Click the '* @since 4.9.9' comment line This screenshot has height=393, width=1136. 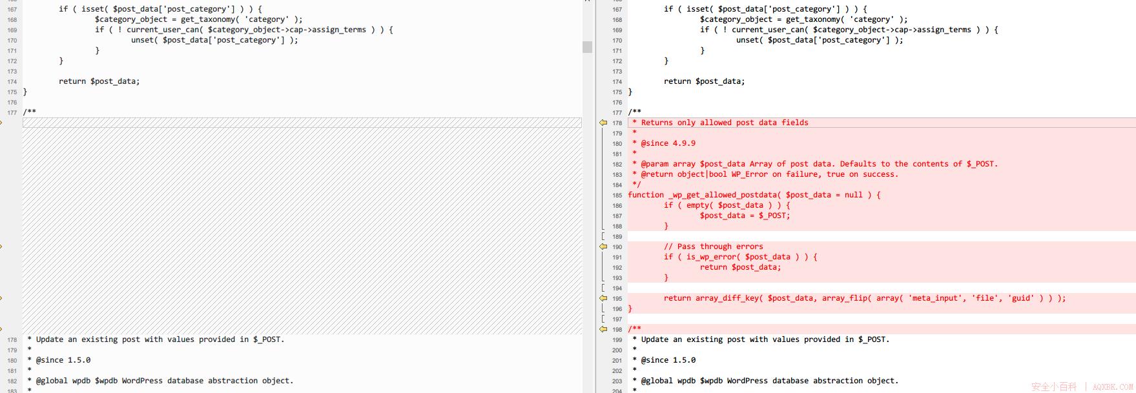[x=664, y=143]
